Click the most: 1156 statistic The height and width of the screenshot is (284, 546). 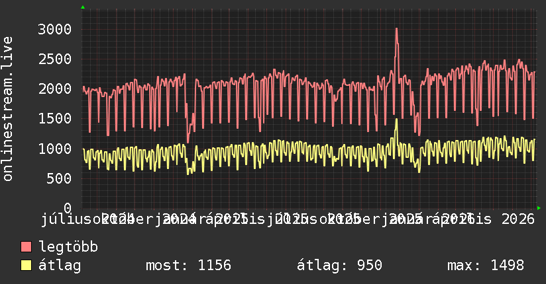pyautogui.click(x=188, y=266)
